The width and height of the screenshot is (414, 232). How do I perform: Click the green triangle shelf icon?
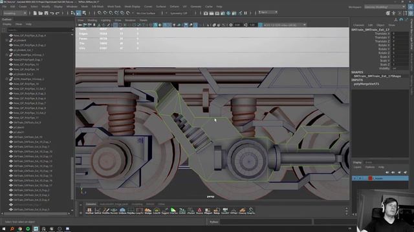pyautogui.click(x=173, y=210)
